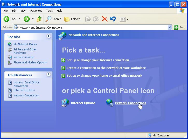Open the Help menu
The width and height of the screenshot is (188, 139).
pos(60,11)
